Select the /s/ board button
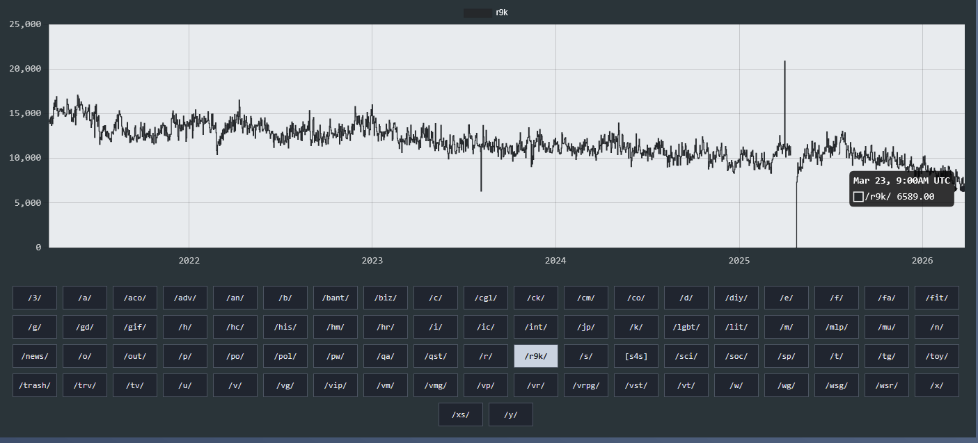Viewport: 978px width, 443px height. pos(586,356)
